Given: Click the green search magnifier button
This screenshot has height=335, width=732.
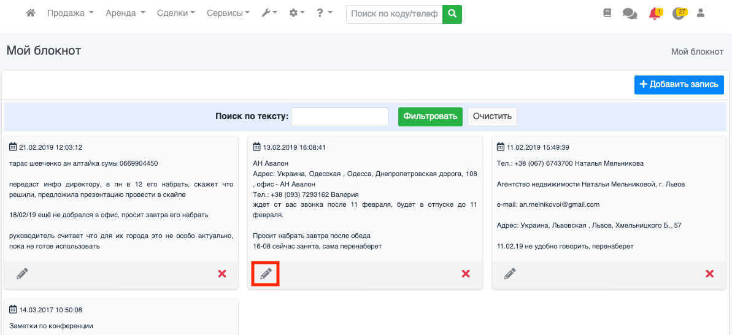Looking at the screenshot, I should (x=452, y=13).
